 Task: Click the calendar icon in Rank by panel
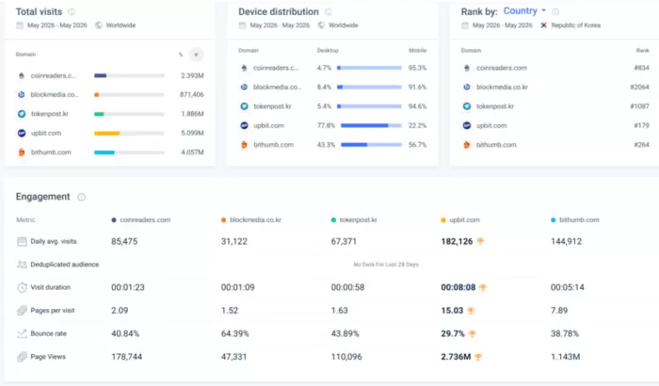[x=465, y=25]
